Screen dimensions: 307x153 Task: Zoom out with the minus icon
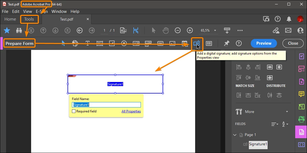pyautogui.click(x=177, y=30)
